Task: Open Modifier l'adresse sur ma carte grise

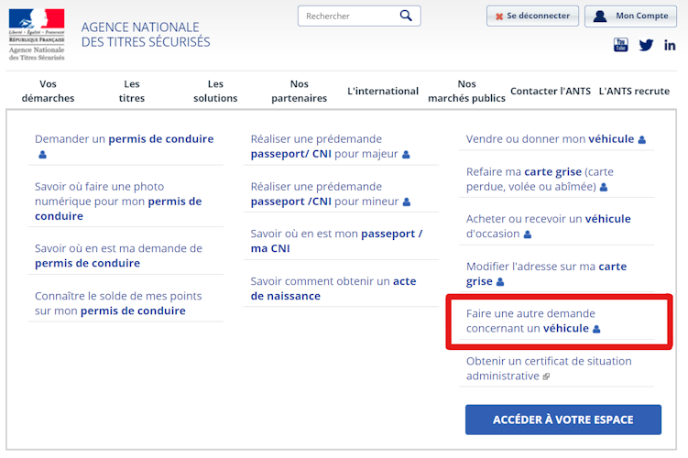Action: point(547,273)
